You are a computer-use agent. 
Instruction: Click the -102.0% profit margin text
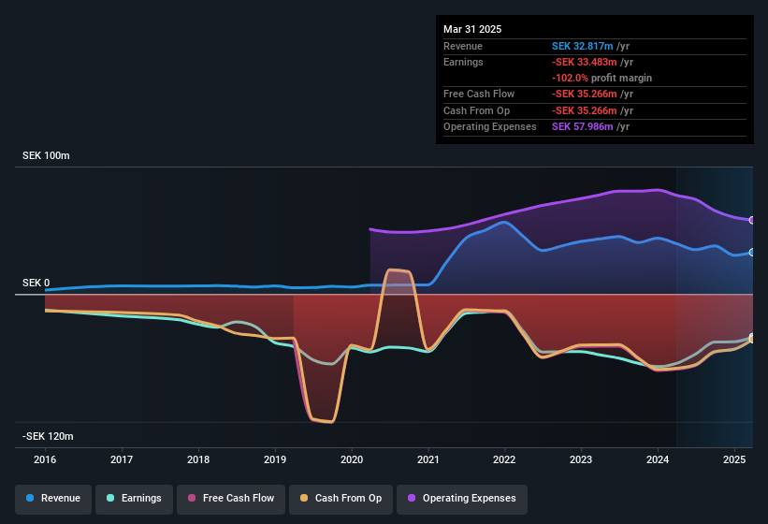[x=602, y=79]
